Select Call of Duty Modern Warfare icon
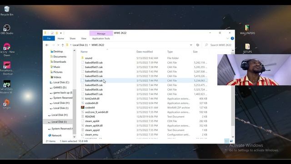The image size is (291, 164). pyautogui.click(x=7, y=87)
